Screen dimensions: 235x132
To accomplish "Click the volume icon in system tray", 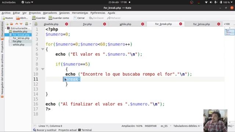I will [x=211, y=2].
